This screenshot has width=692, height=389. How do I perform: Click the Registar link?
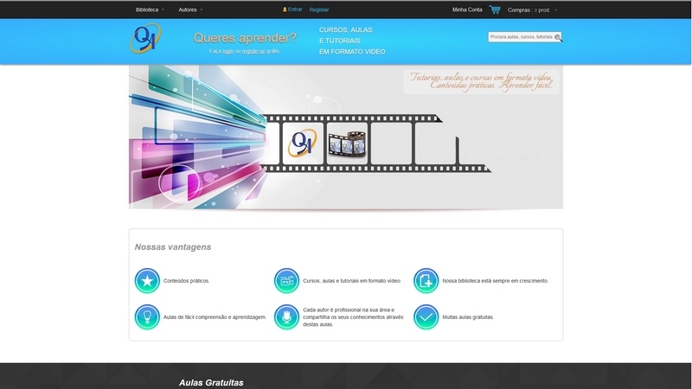point(319,10)
